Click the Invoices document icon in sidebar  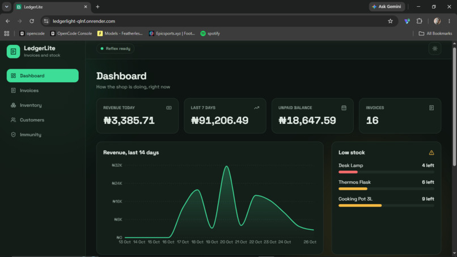[14, 90]
